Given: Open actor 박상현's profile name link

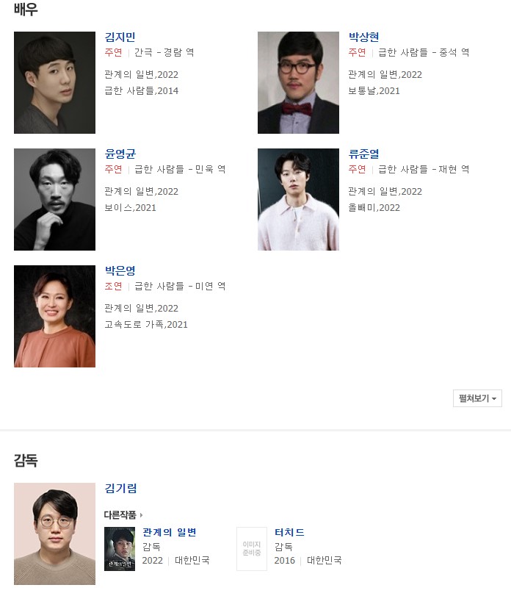Looking at the screenshot, I should 363,37.
